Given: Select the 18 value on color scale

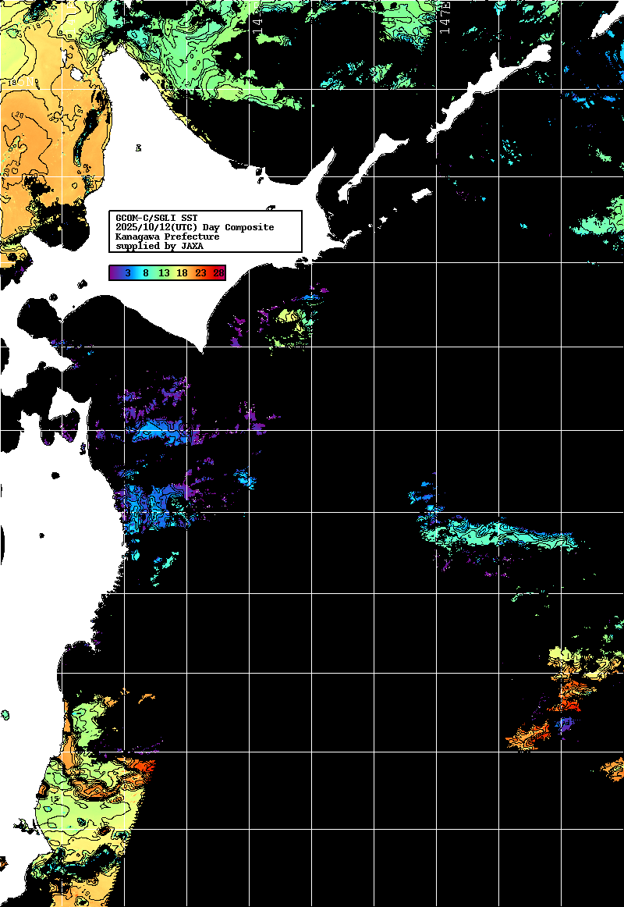Looking at the screenshot, I should [x=182, y=273].
